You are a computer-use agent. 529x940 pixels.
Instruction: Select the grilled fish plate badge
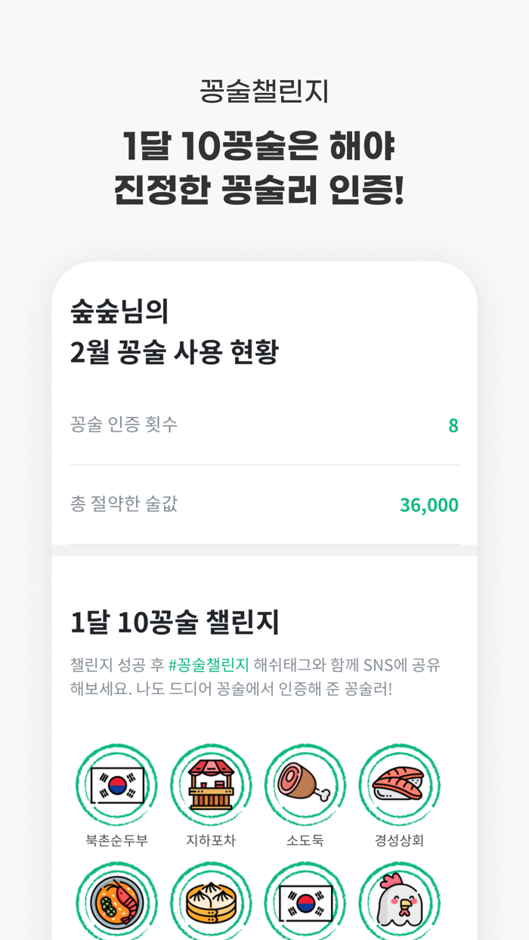[x=116, y=903]
